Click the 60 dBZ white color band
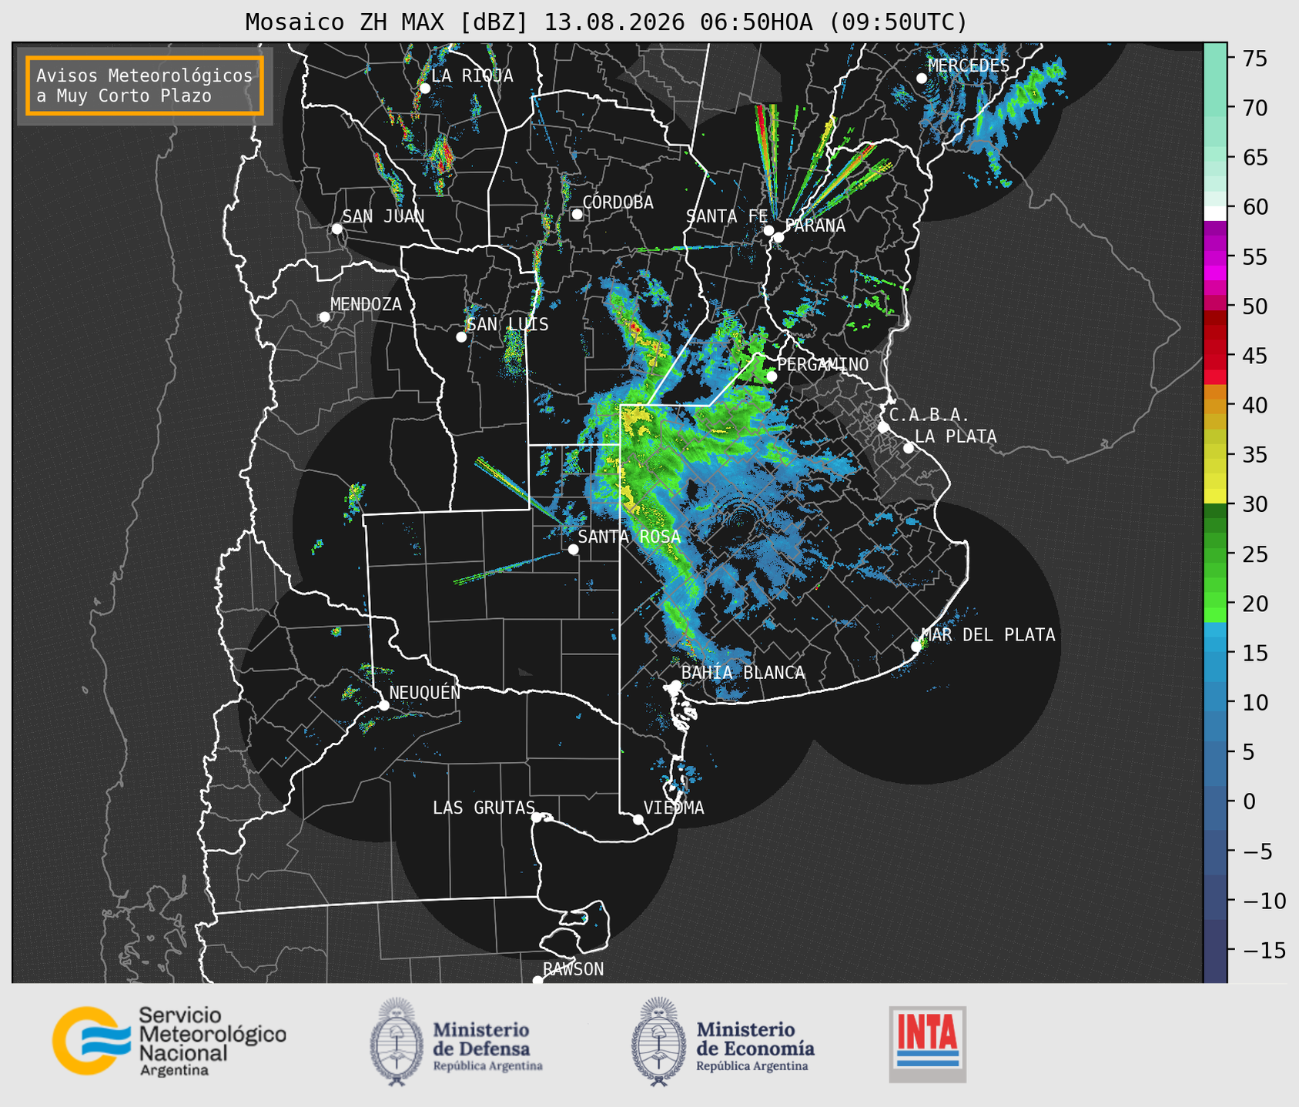This screenshot has height=1107, width=1299. (x=1215, y=212)
